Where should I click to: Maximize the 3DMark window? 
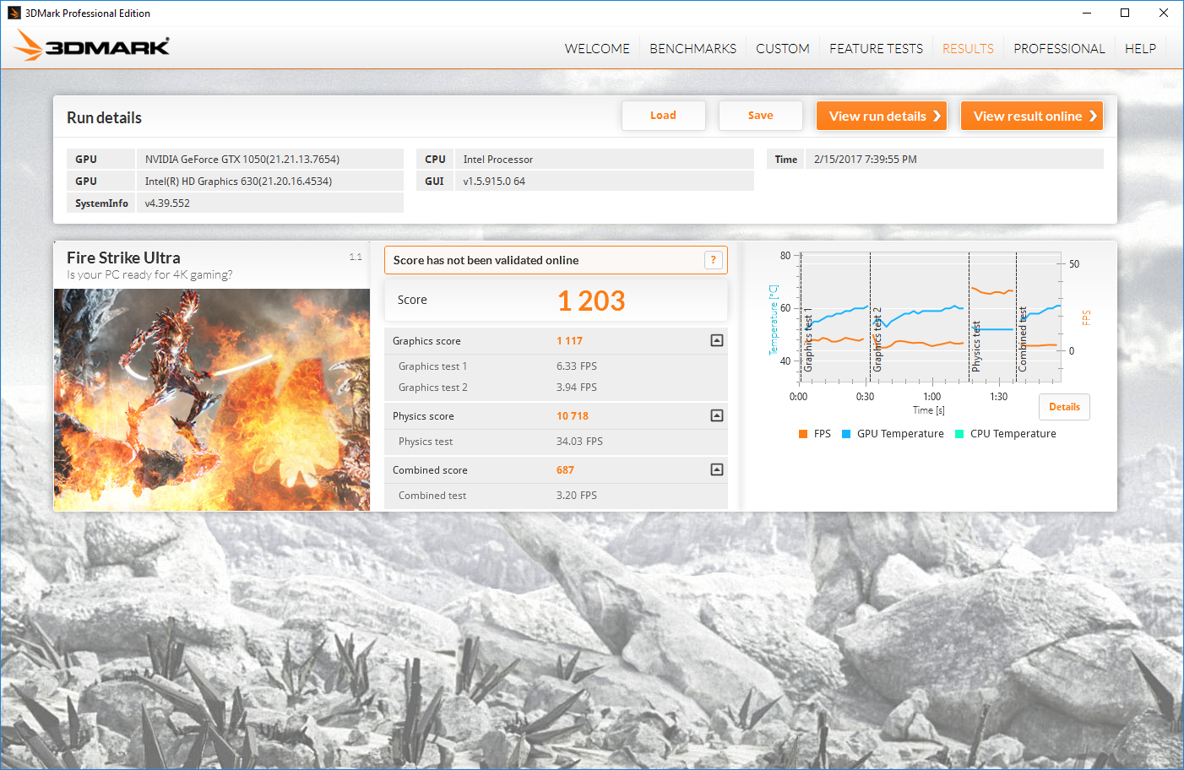tap(1125, 13)
